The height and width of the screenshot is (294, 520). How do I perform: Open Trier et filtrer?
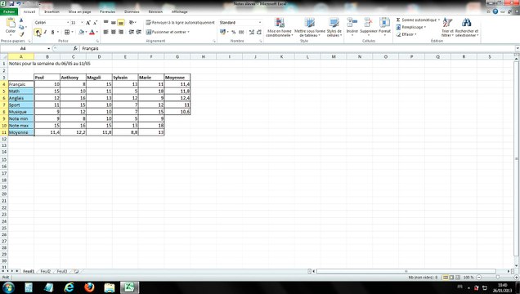click(x=447, y=27)
